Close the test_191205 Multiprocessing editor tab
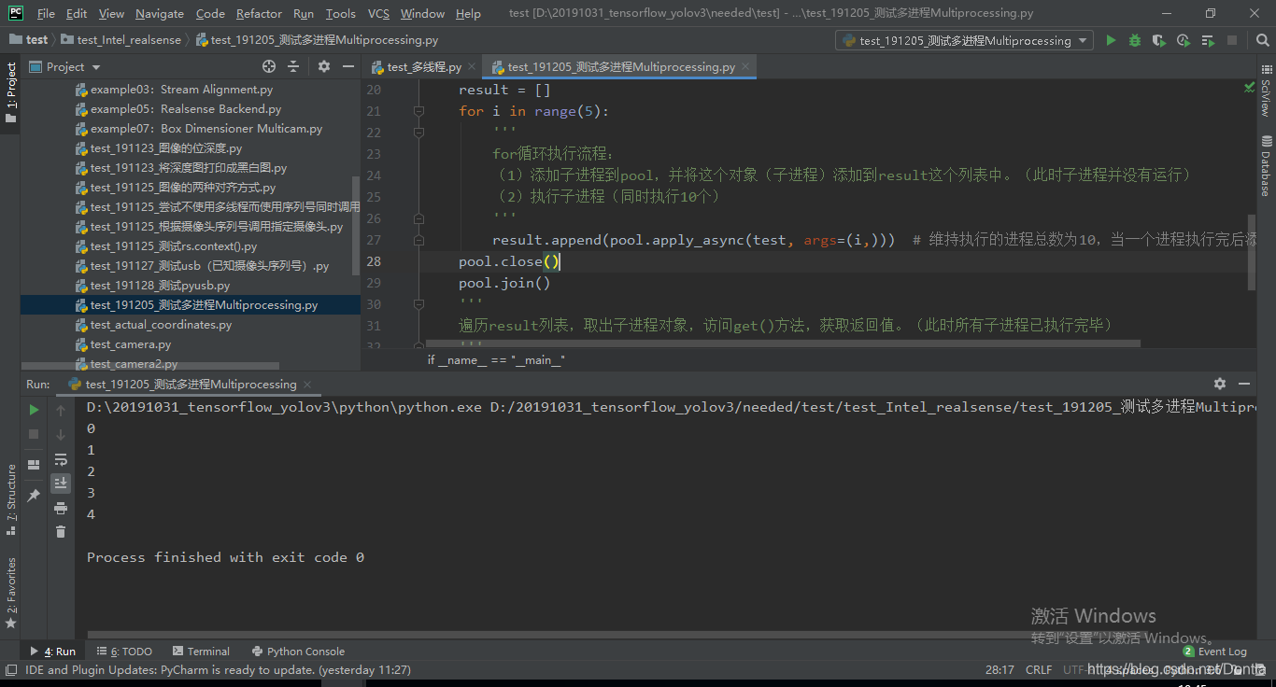 click(x=744, y=67)
